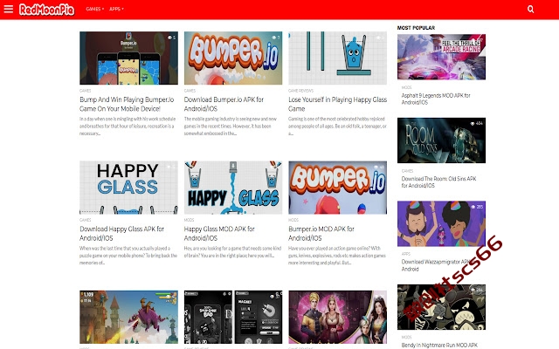Click the Bumper.io logo thumbnail in top row
The image size is (559, 349).
(233, 58)
